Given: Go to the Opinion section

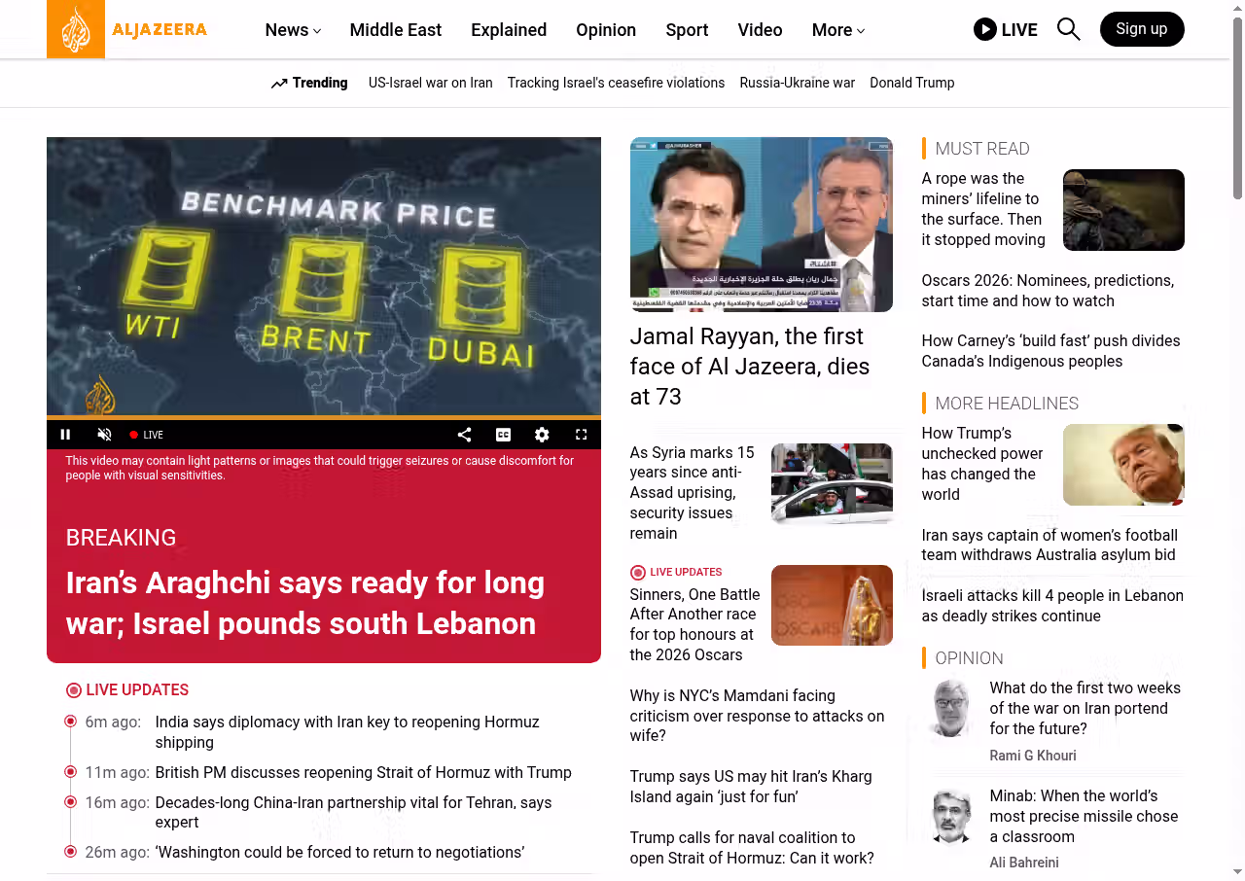Looking at the screenshot, I should coord(605,30).
